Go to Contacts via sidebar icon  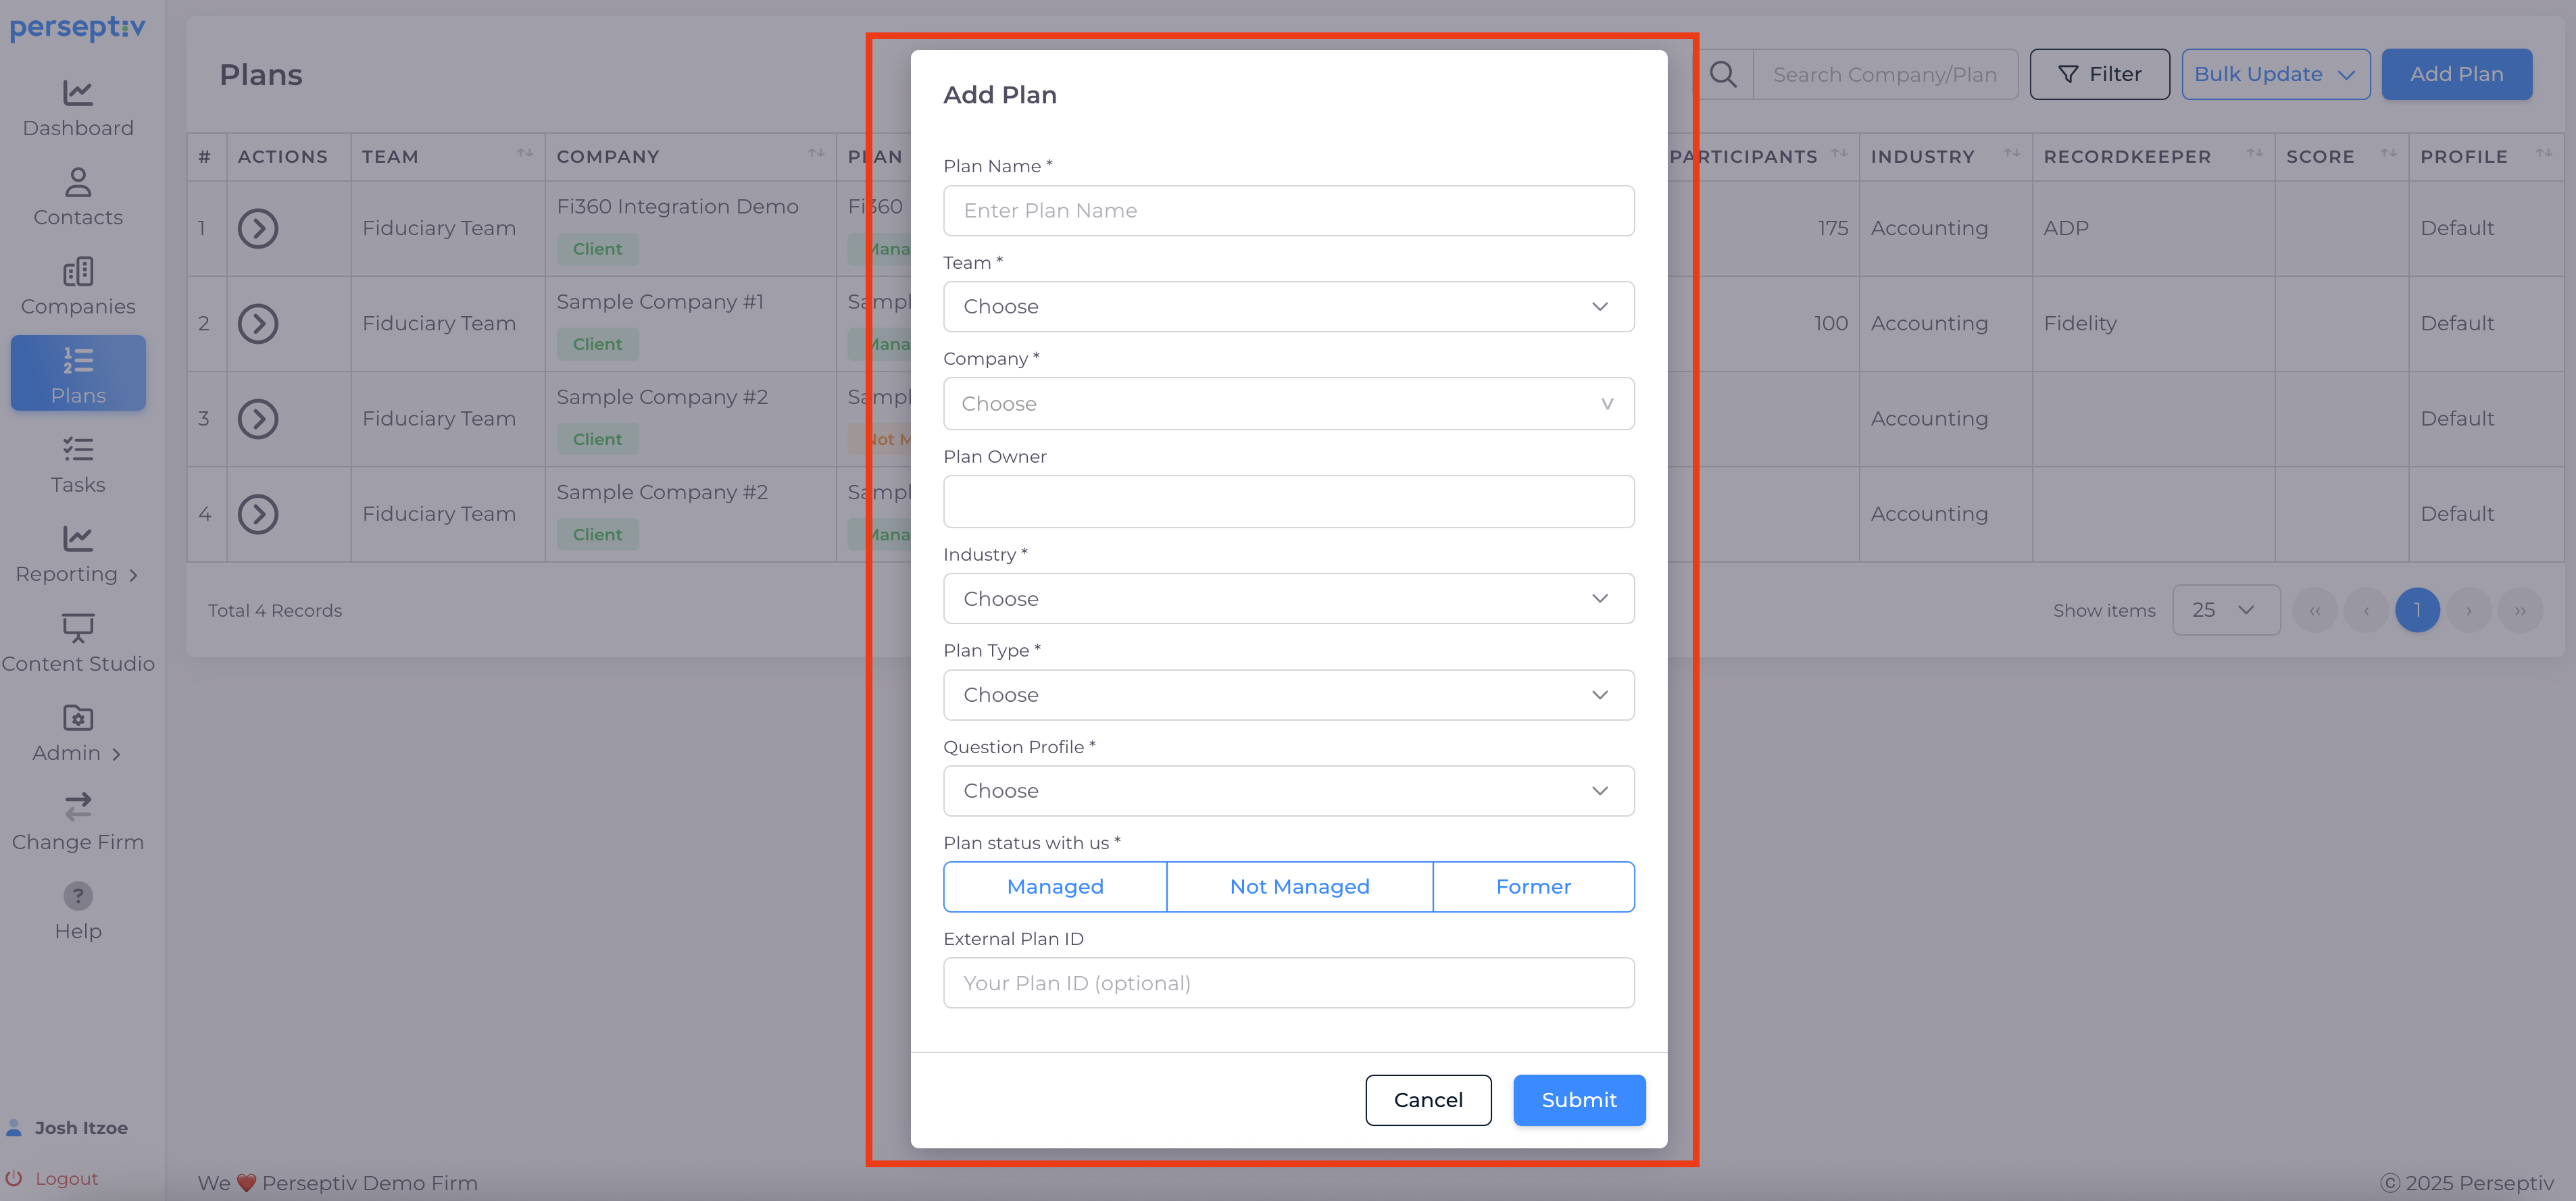click(78, 182)
